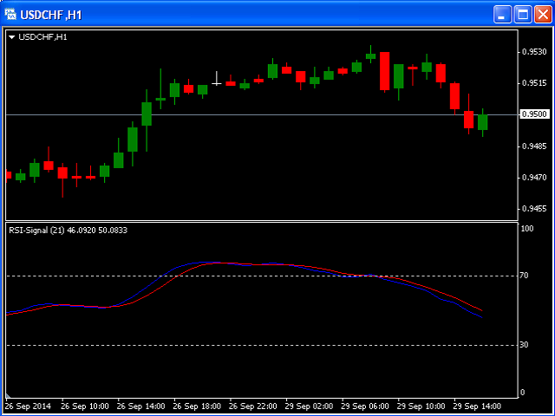Image resolution: width=555 pixels, height=416 pixels.
Task: Select the blue RSI line at its peak
Action: click(x=208, y=262)
